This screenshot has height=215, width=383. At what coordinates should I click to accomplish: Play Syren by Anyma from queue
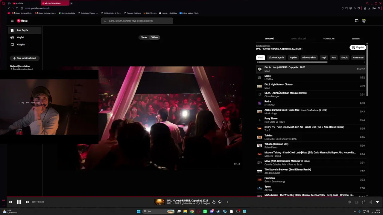[311, 188]
